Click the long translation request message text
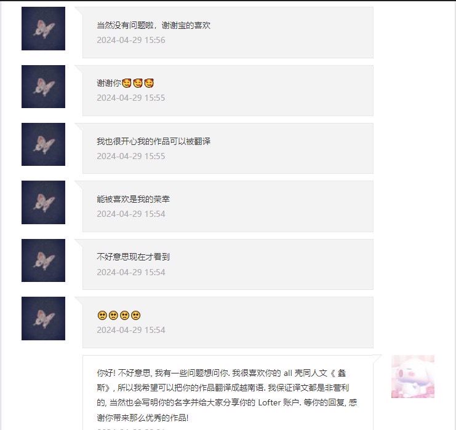The width and height of the screenshot is (456, 430). point(227,395)
